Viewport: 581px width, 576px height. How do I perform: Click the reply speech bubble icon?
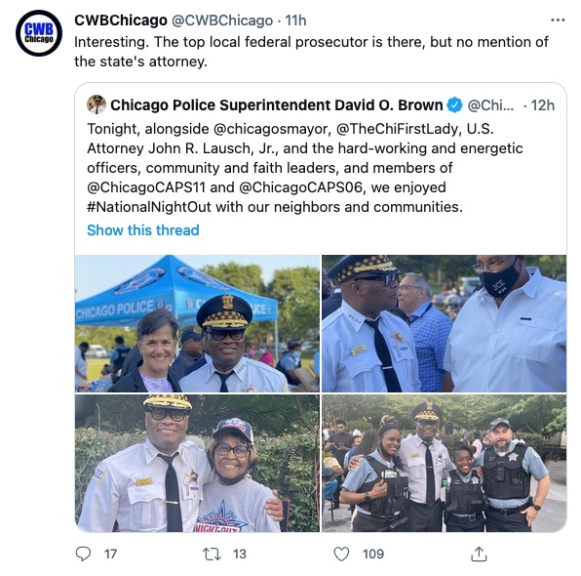83,554
